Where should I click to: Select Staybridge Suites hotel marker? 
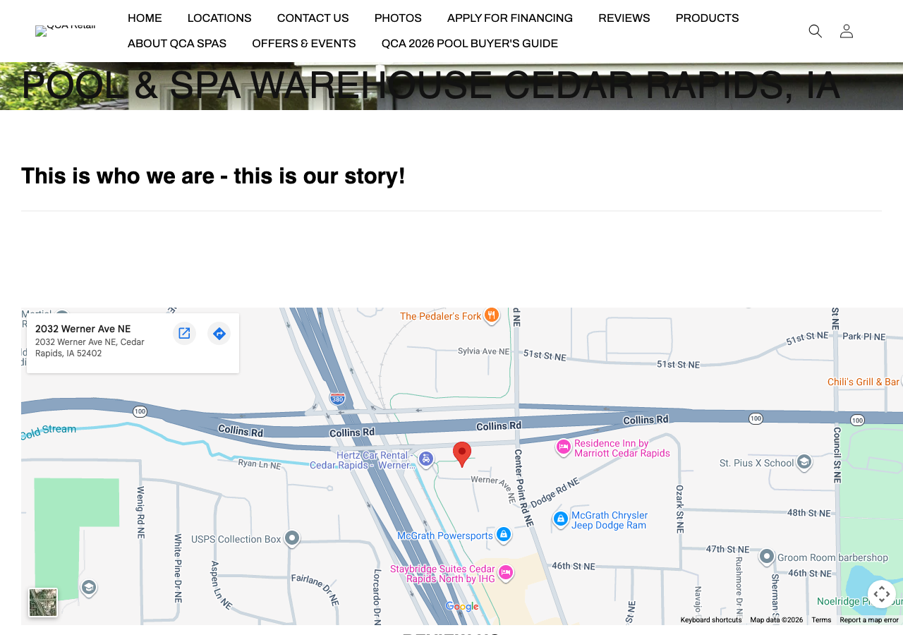(506, 572)
